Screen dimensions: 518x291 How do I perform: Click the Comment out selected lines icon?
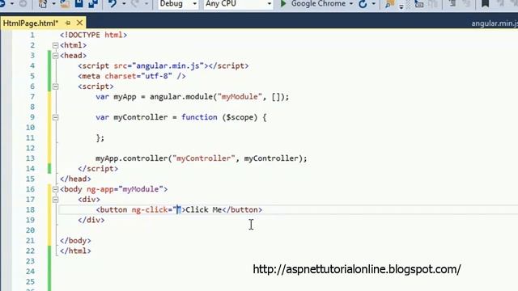(x=452, y=3)
